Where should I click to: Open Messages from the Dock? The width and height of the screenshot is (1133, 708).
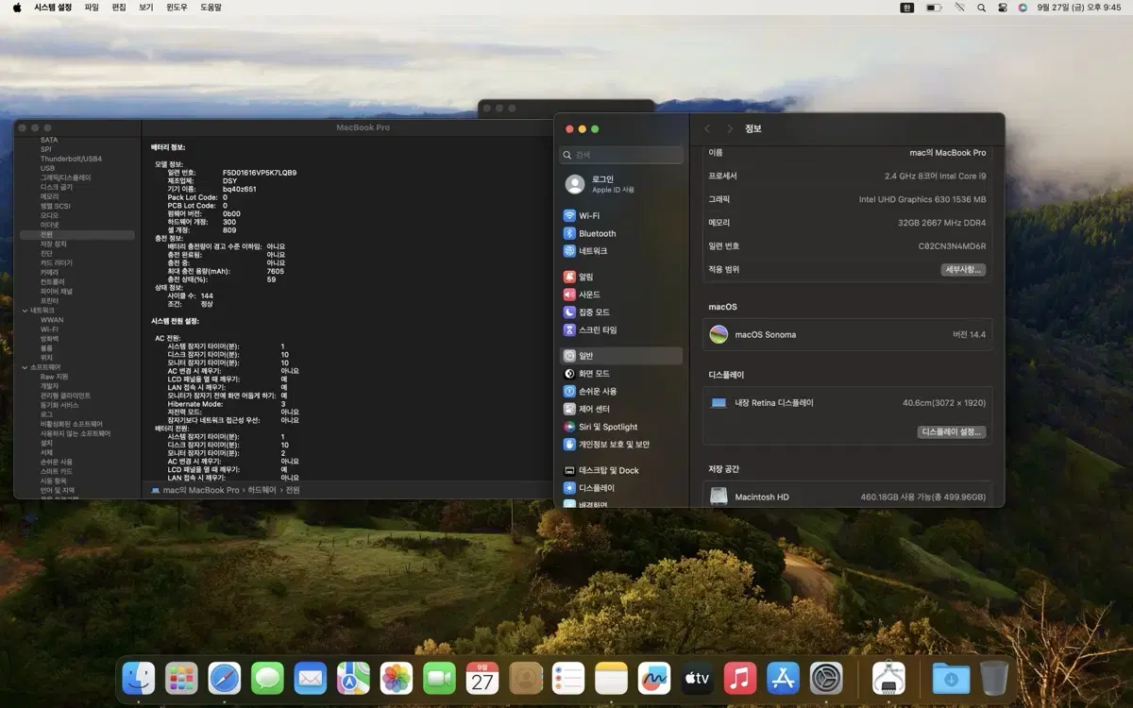267,678
